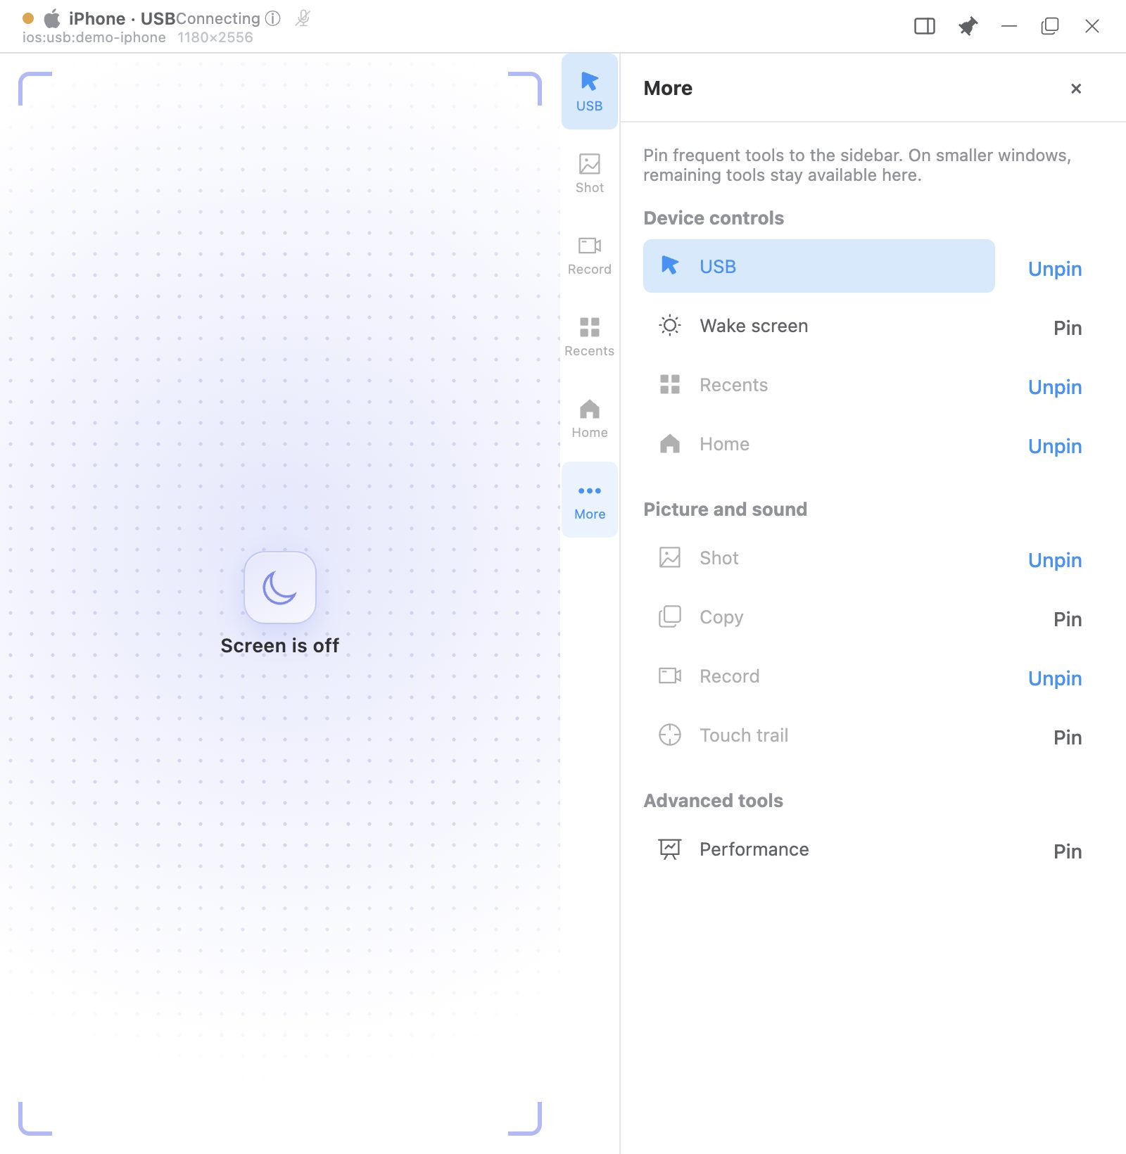
Task: Minimize the device window
Action: pos(1009,26)
